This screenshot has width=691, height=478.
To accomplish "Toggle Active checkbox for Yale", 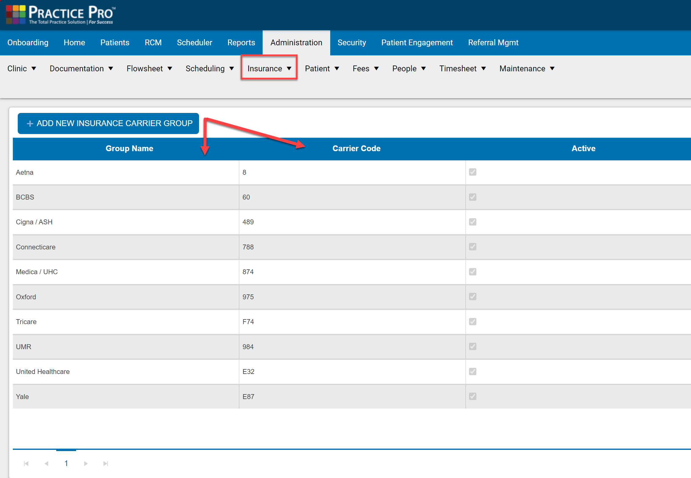I will pyautogui.click(x=473, y=396).
